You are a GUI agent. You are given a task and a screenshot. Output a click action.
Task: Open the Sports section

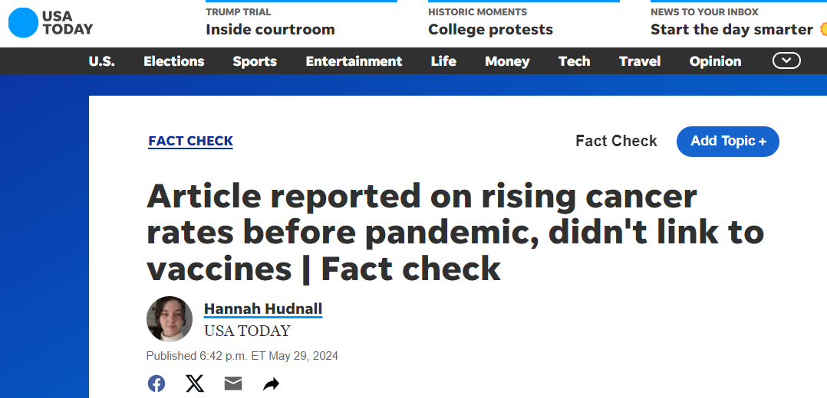(255, 61)
